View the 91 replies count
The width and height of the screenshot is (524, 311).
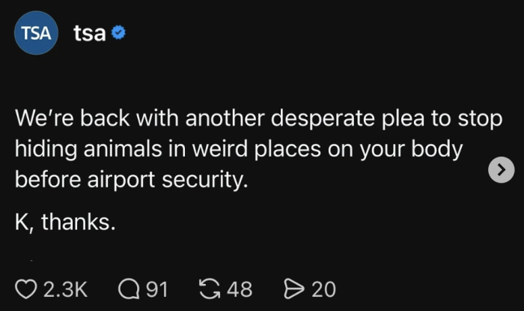(156, 289)
